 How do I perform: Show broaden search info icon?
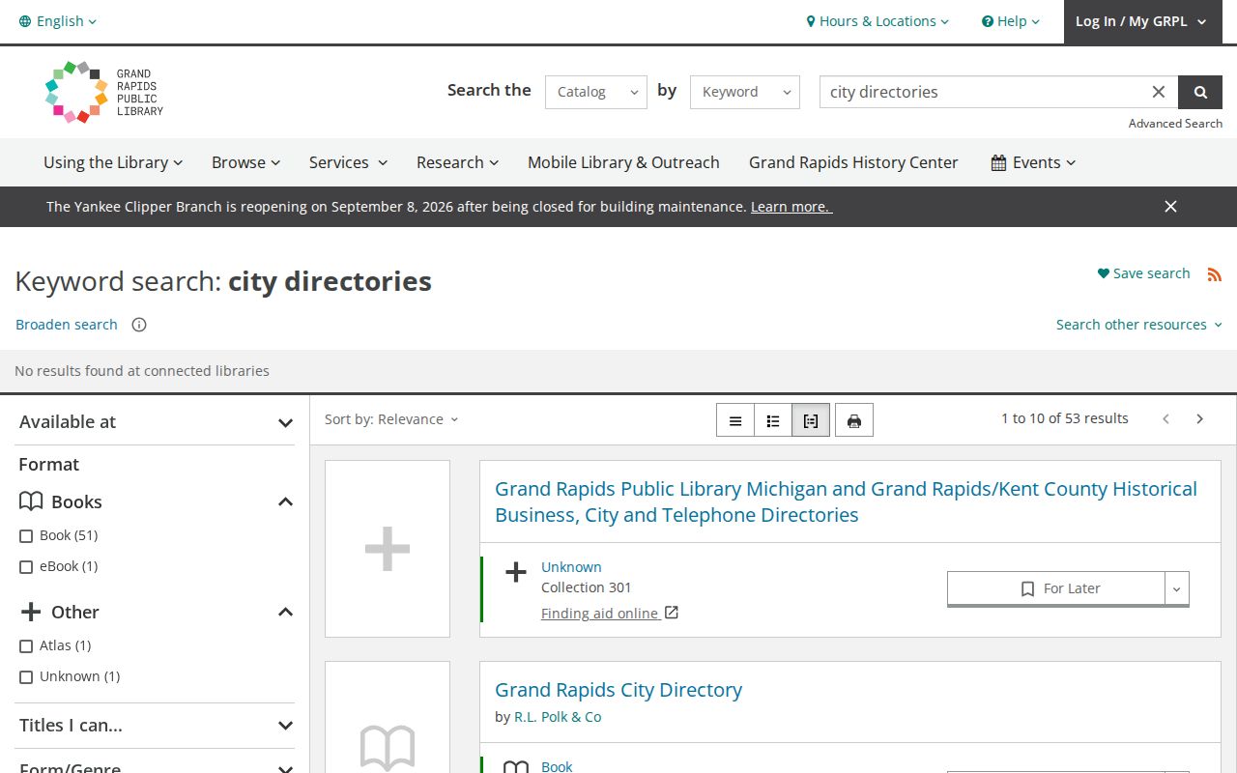(139, 325)
